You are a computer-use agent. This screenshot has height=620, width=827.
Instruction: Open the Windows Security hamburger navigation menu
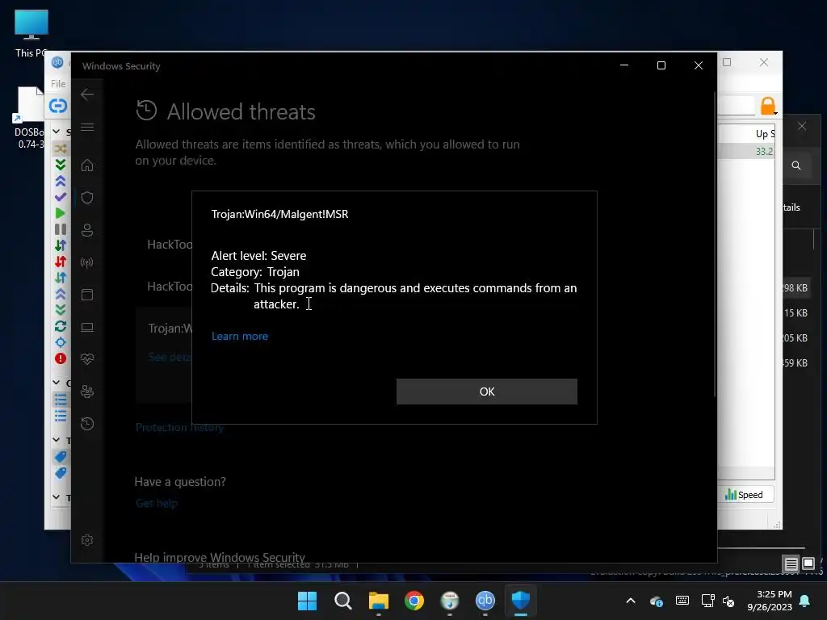click(x=87, y=127)
